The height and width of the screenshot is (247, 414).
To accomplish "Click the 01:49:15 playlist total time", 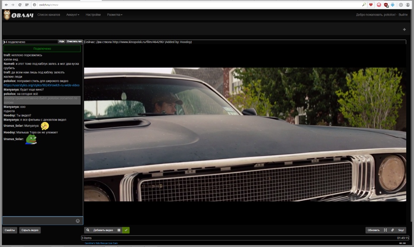I will [x=403, y=238].
